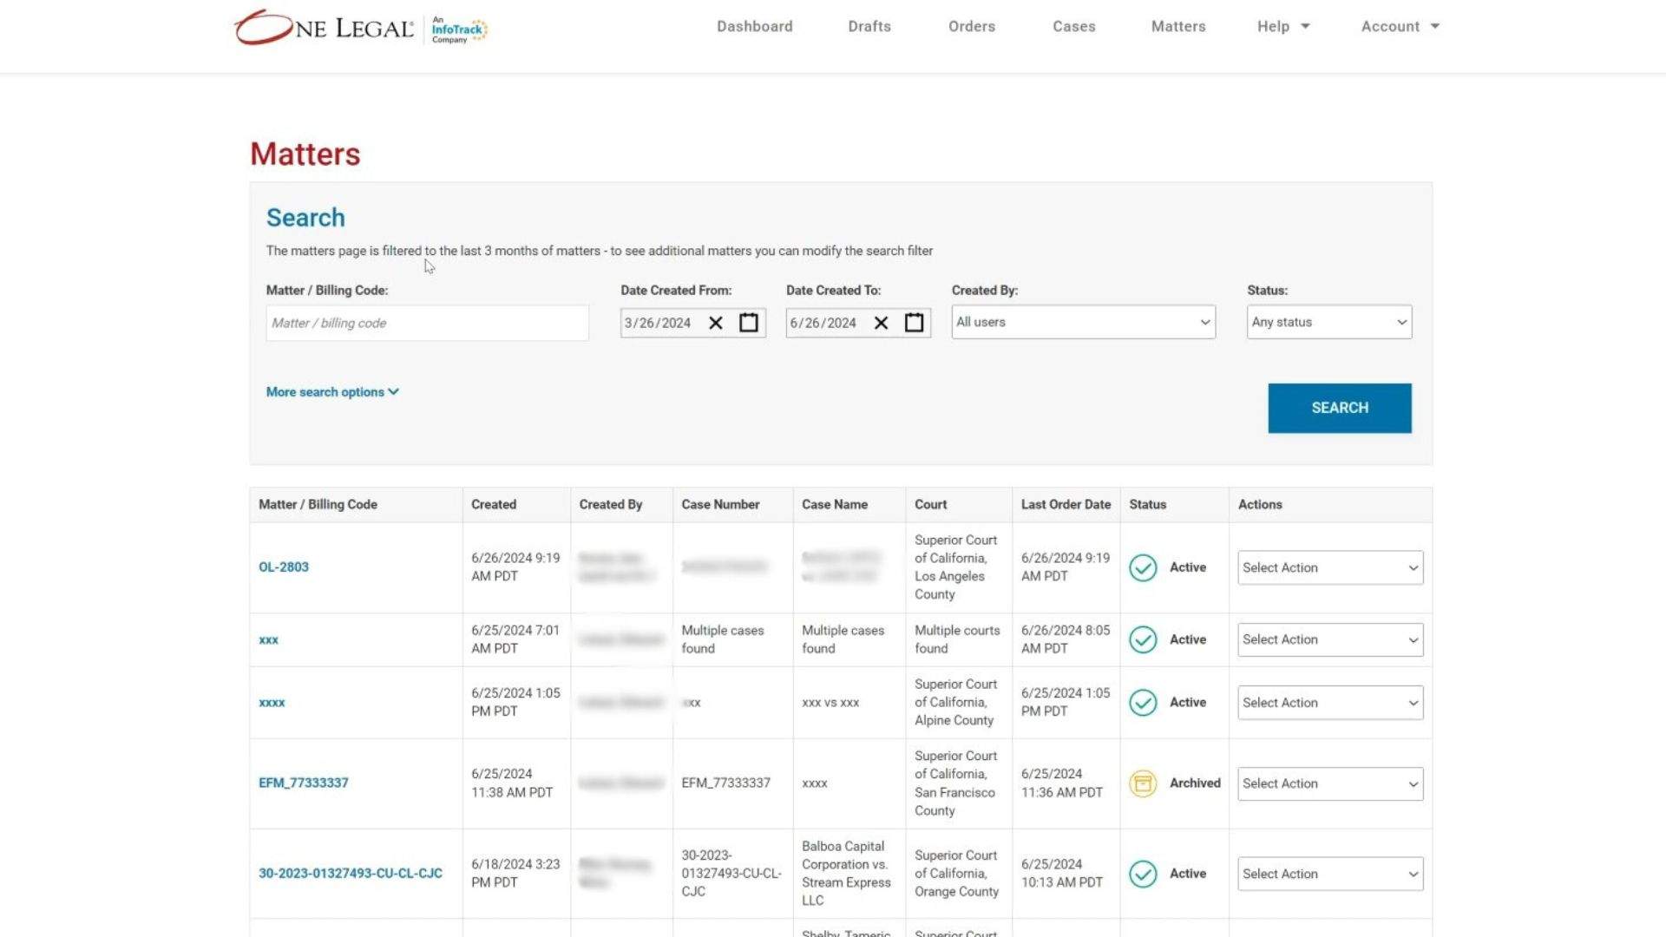Click the Status column header
Screen dimensions: 1666x937
1148,505
